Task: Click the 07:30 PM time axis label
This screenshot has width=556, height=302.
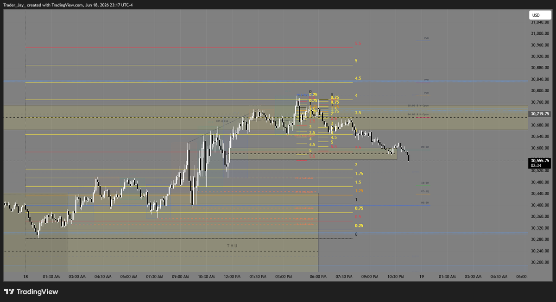Action: 344,277
